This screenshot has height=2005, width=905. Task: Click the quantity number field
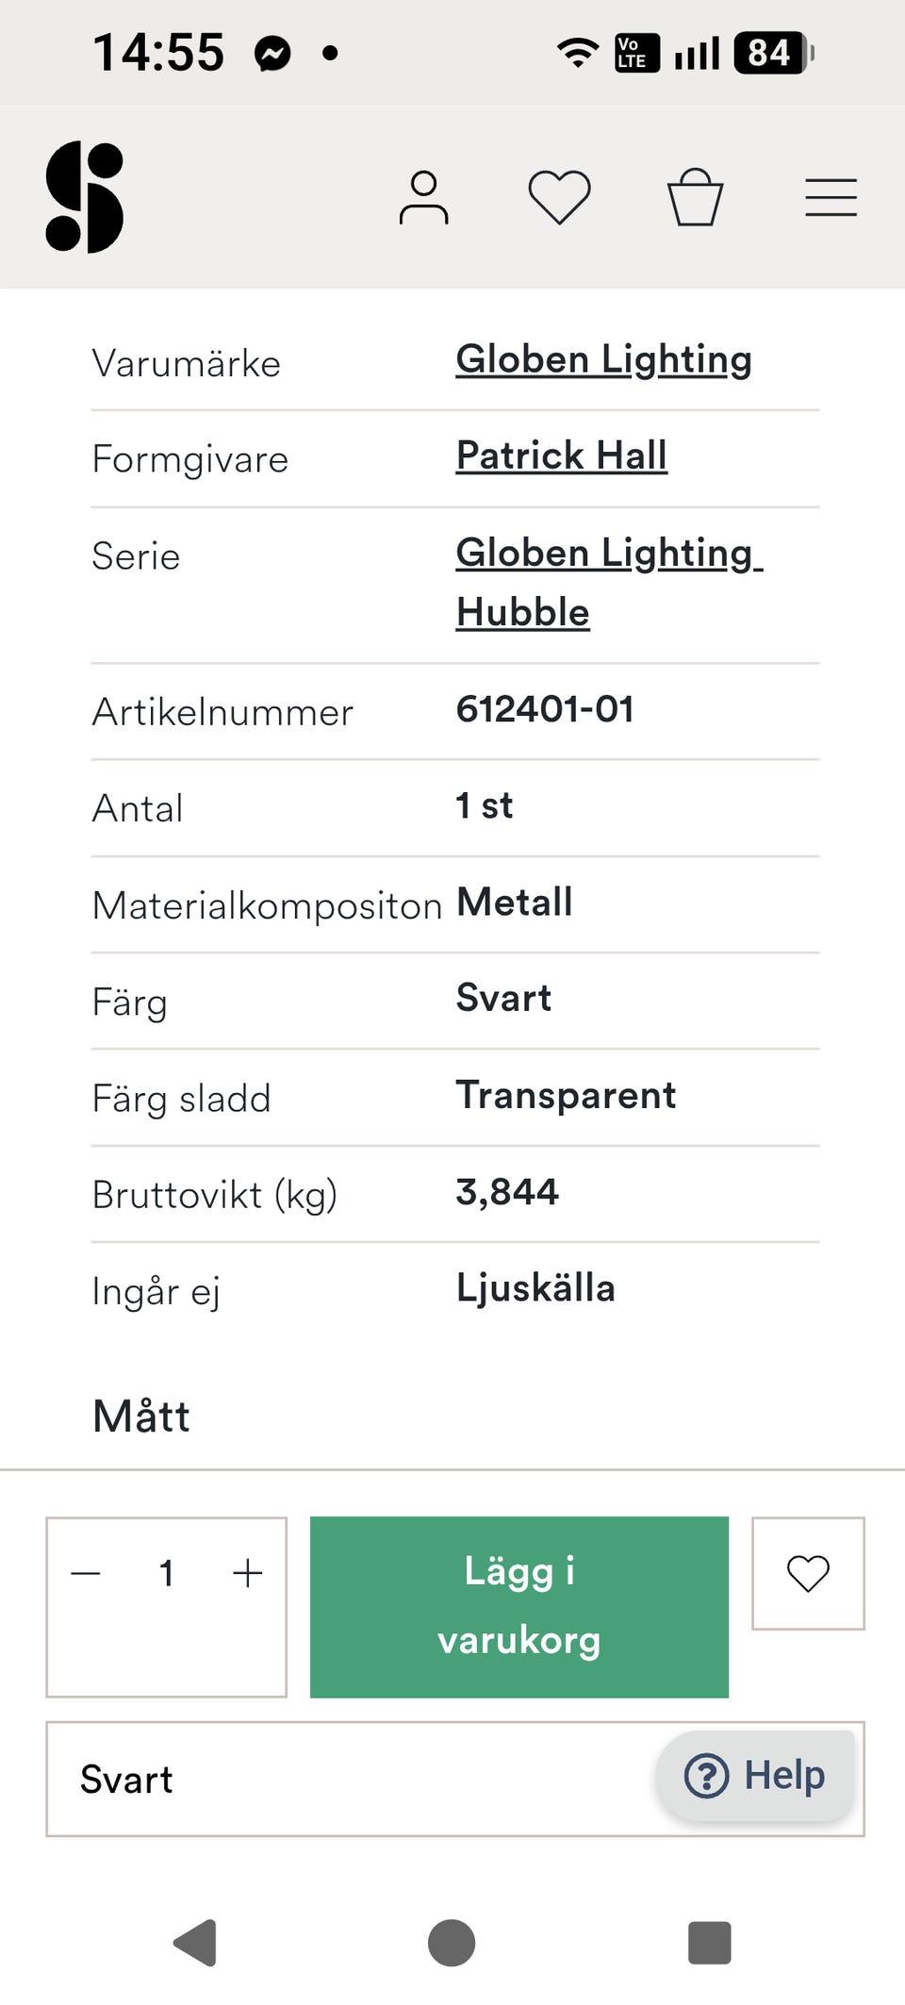tap(167, 1573)
